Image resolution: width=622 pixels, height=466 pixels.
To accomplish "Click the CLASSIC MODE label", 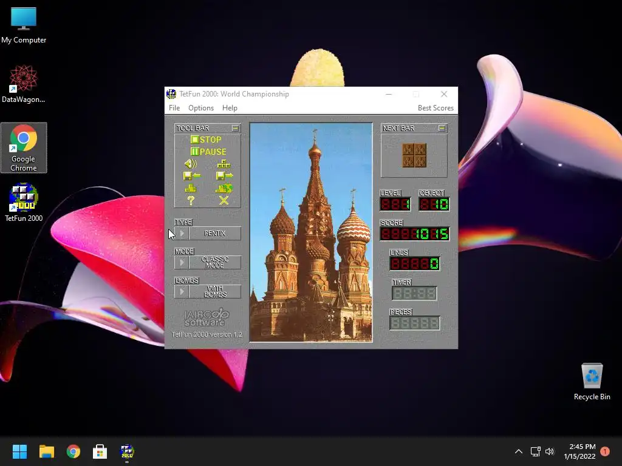I will click(x=214, y=262).
